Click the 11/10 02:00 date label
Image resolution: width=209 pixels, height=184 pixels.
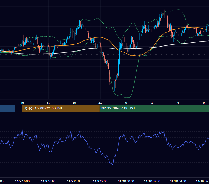tap(152, 181)
